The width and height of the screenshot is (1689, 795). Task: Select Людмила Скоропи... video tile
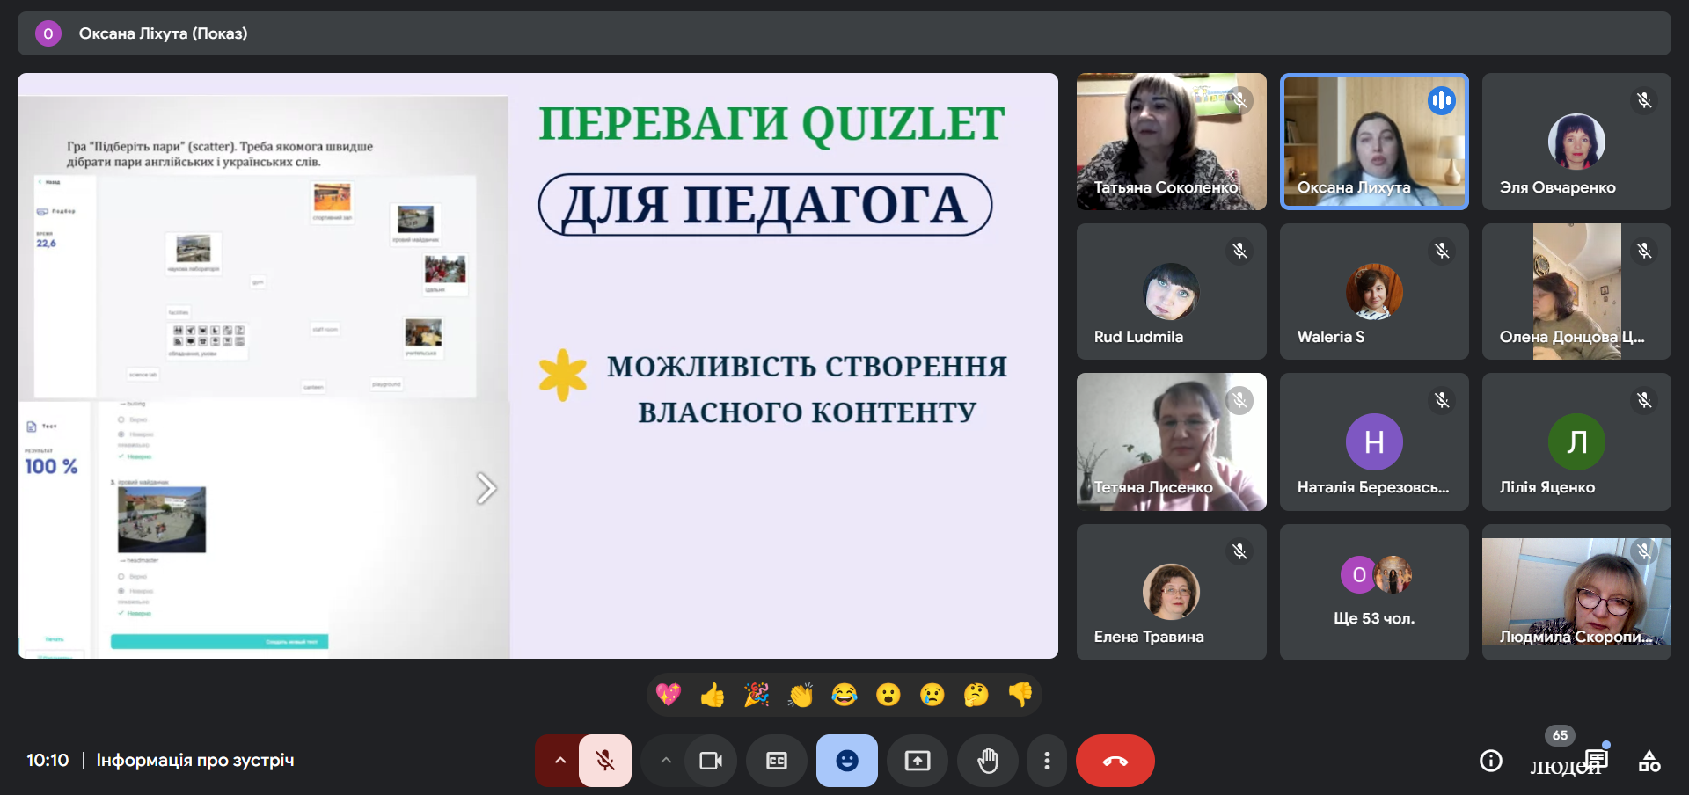pos(1576,592)
